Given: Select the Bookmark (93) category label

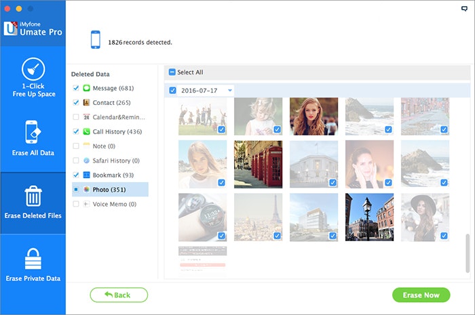Looking at the screenshot, I should tap(113, 175).
